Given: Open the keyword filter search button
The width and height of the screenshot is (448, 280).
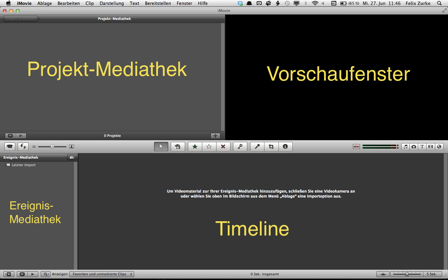Looking at the screenshot, I should (x=45, y=274).
